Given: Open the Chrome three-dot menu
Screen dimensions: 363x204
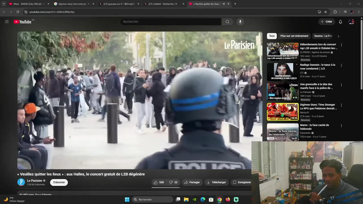Looking at the screenshot, I should pos(359,12).
